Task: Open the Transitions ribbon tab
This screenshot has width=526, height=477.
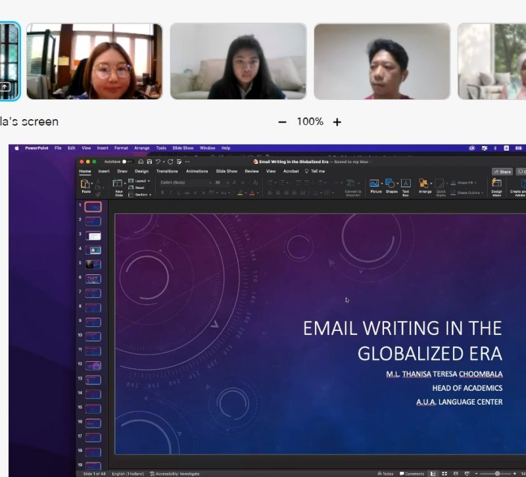Action: coord(167,171)
